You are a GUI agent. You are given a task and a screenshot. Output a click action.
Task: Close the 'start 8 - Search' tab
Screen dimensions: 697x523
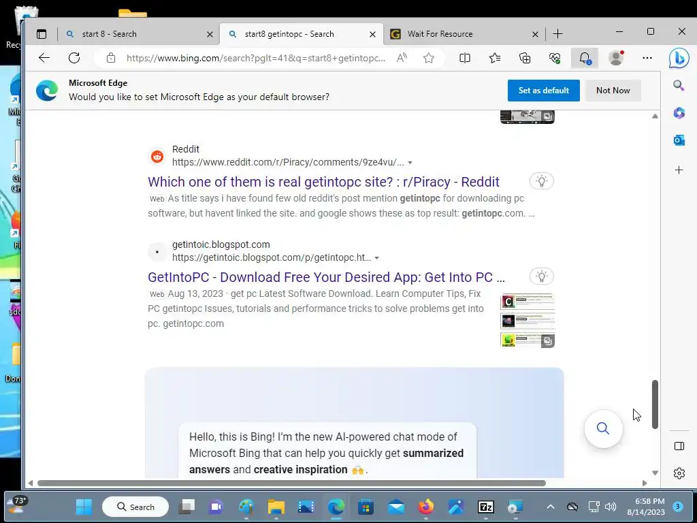(210, 34)
